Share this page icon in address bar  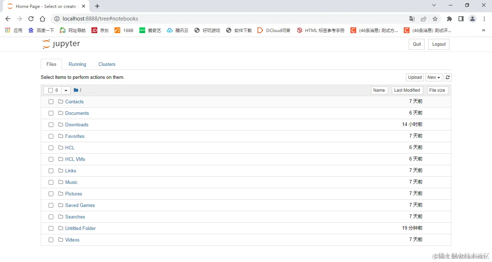coord(424,19)
